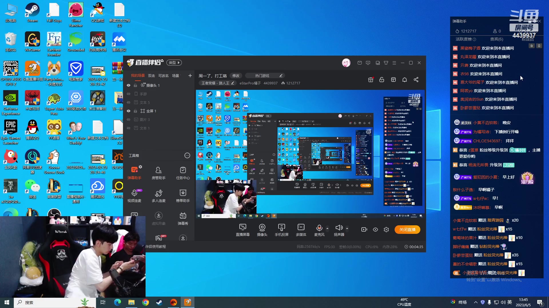Select 全屏 1 source row

(159, 111)
